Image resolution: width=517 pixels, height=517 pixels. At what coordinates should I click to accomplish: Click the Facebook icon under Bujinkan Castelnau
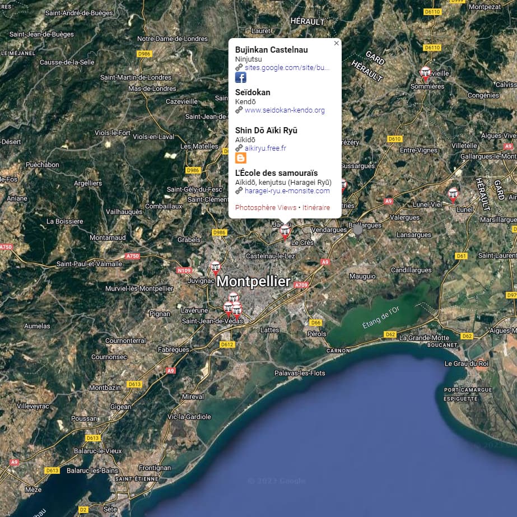[x=241, y=77]
